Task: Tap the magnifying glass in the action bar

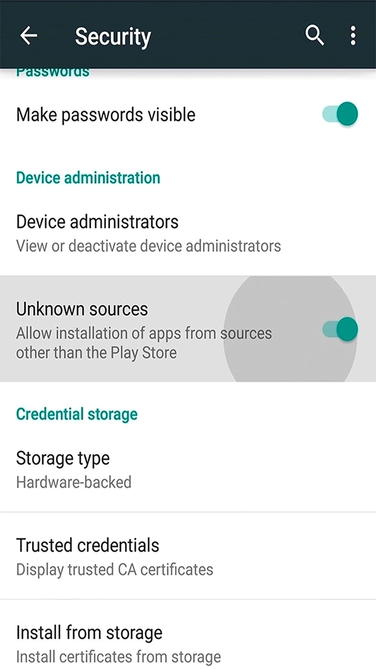Action: pos(314,36)
